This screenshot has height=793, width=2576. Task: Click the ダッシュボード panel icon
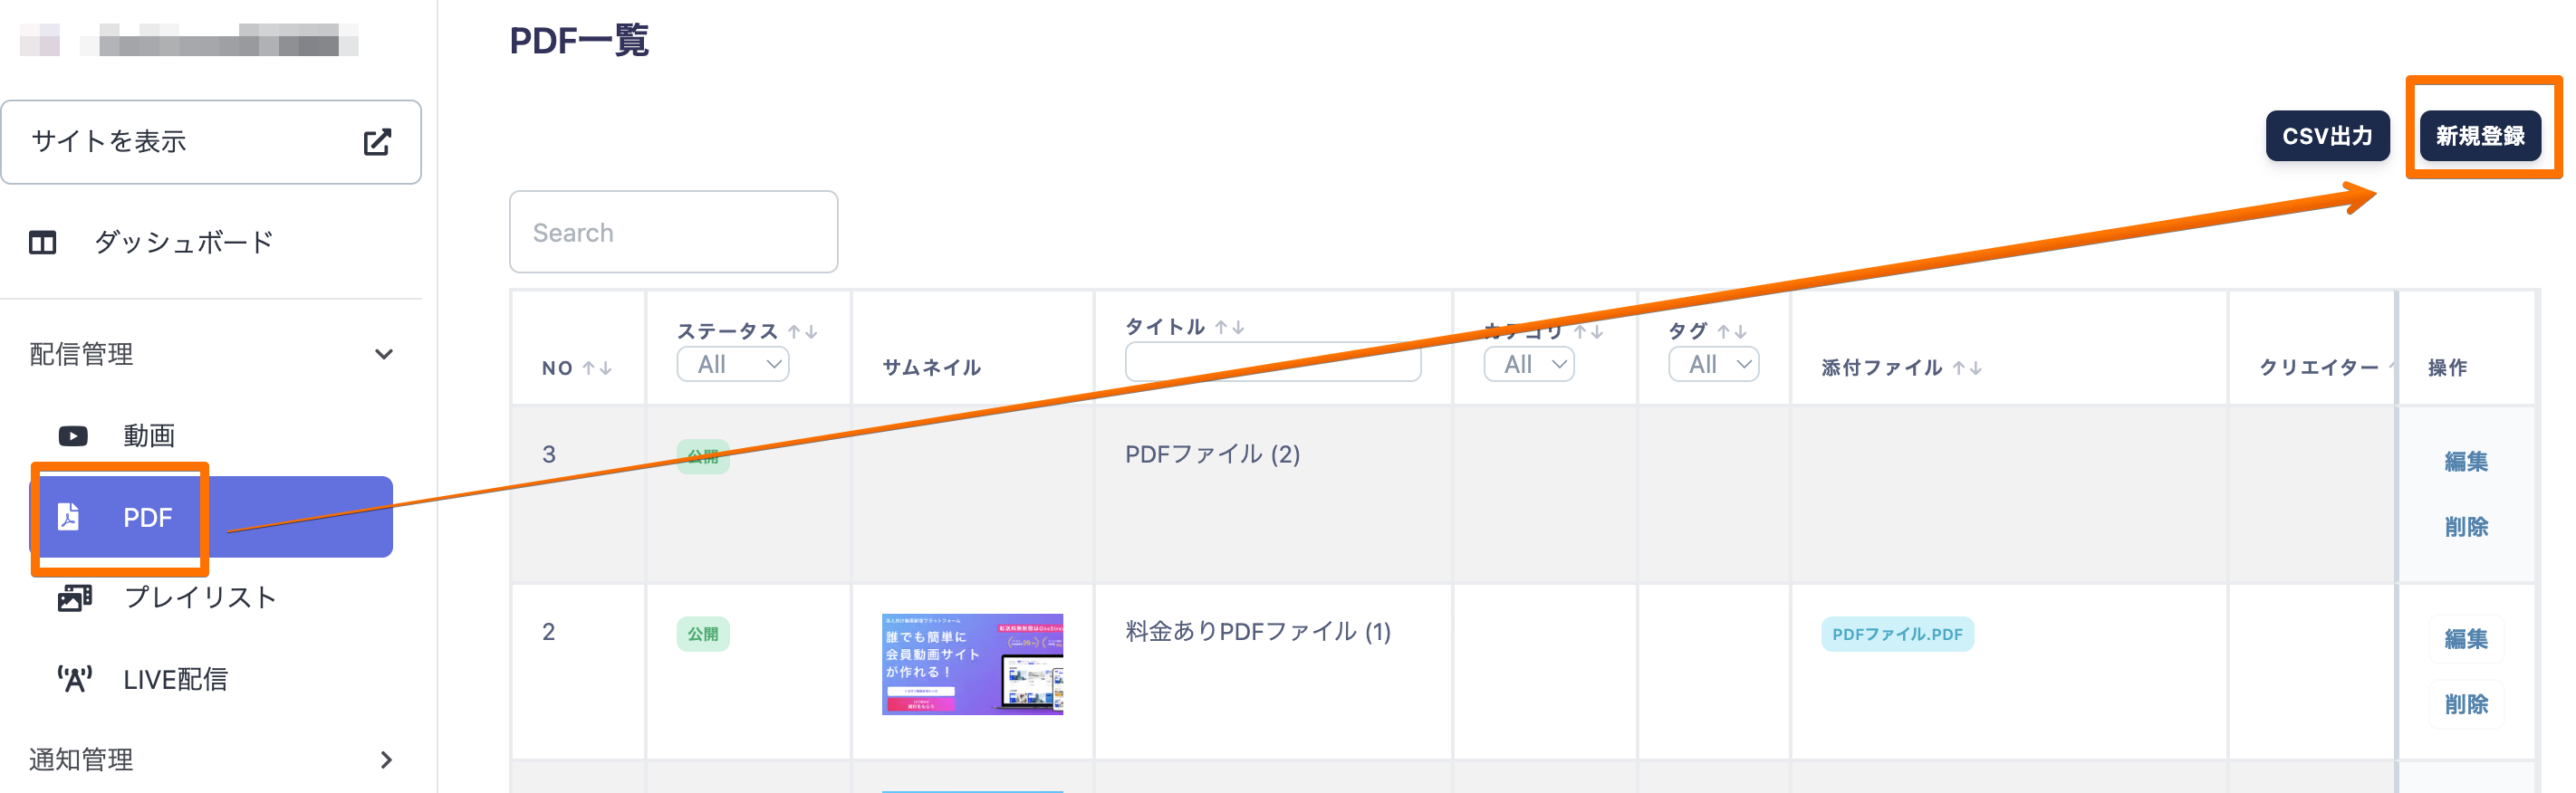42,242
